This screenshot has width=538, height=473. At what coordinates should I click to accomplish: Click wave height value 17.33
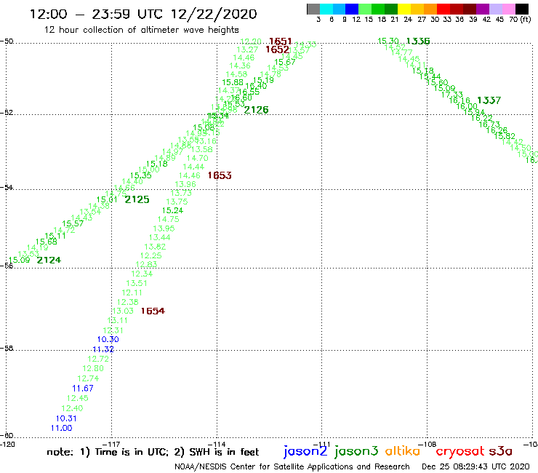point(452,95)
